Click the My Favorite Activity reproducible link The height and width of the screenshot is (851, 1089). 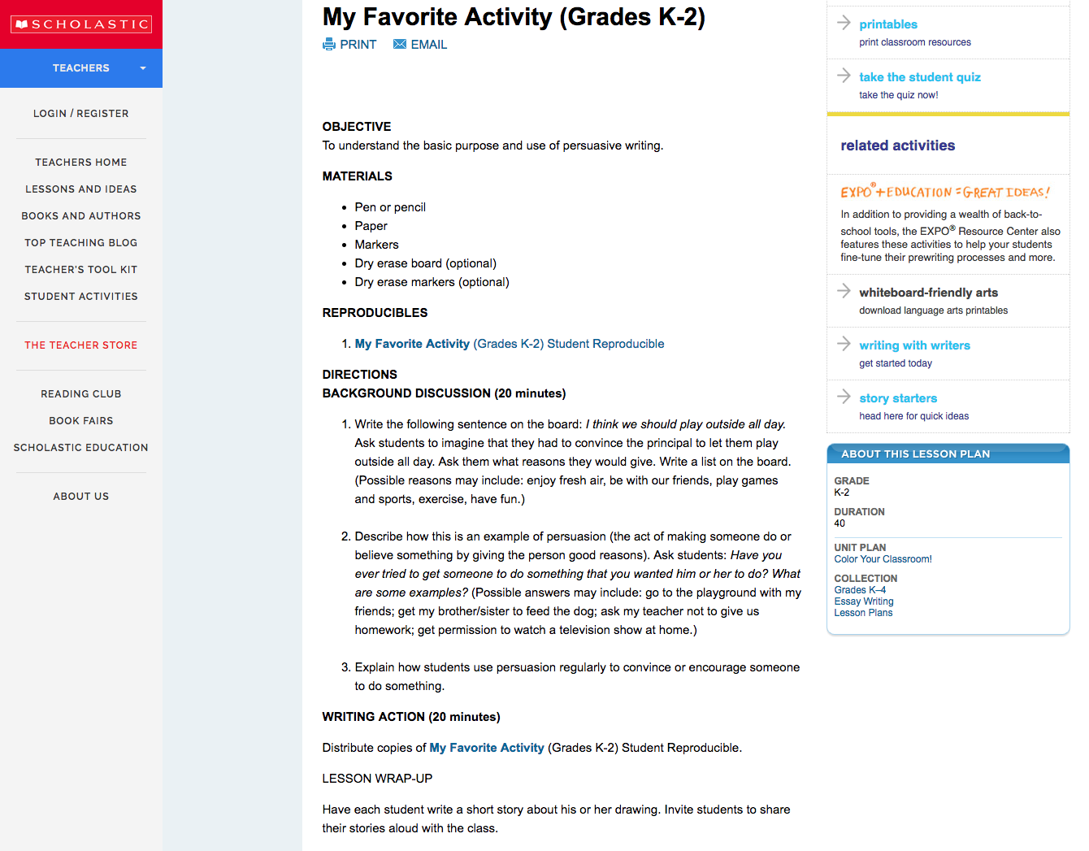tap(412, 343)
